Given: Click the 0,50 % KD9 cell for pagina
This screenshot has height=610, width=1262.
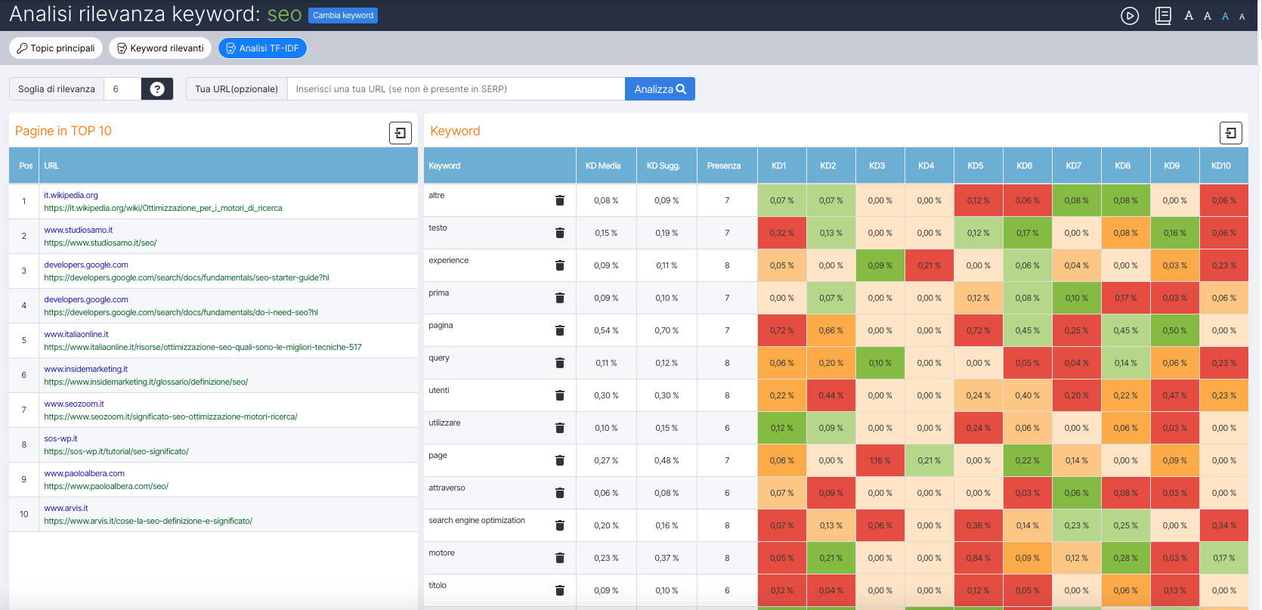Looking at the screenshot, I should click(x=1175, y=330).
